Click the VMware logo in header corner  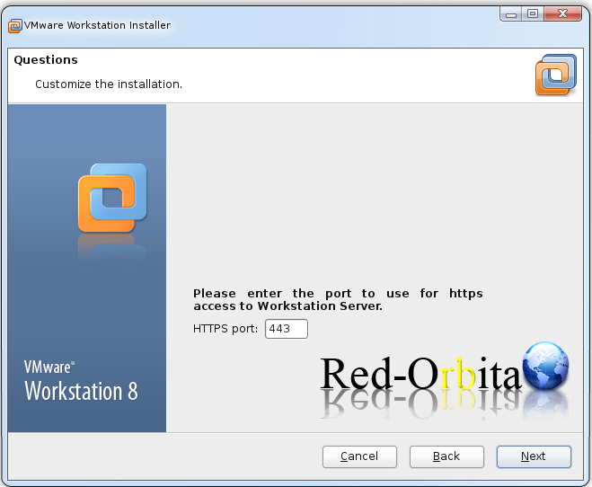point(556,75)
